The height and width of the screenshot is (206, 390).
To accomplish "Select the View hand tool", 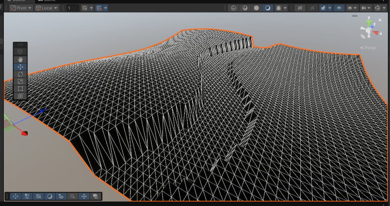I will tap(20, 59).
